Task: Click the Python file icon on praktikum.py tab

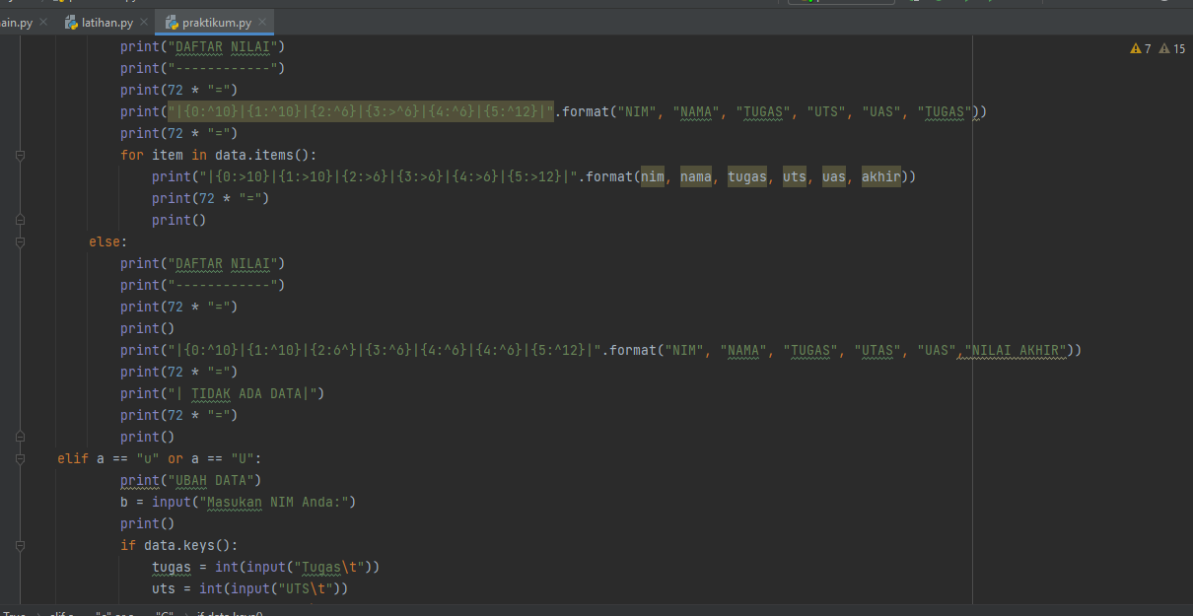Action: [x=173, y=22]
